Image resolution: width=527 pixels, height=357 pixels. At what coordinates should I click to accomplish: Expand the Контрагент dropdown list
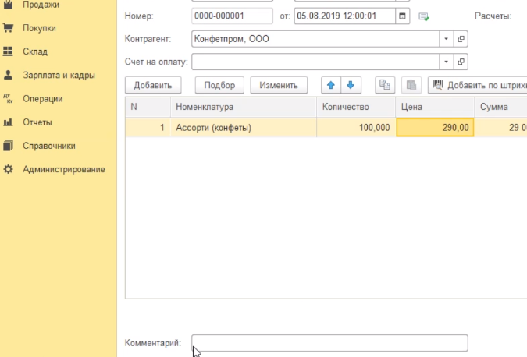point(446,38)
